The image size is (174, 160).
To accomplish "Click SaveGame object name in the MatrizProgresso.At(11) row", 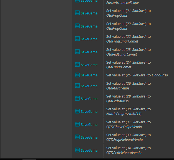I will tap(89, 111).
